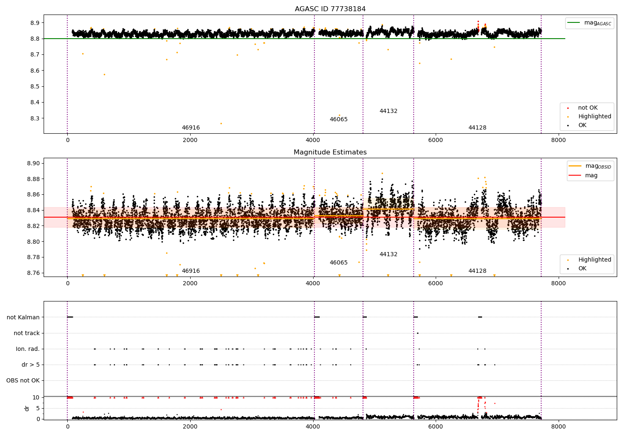Click the 8.5 y-axis tick label
623x436 pixels.
coord(35,87)
